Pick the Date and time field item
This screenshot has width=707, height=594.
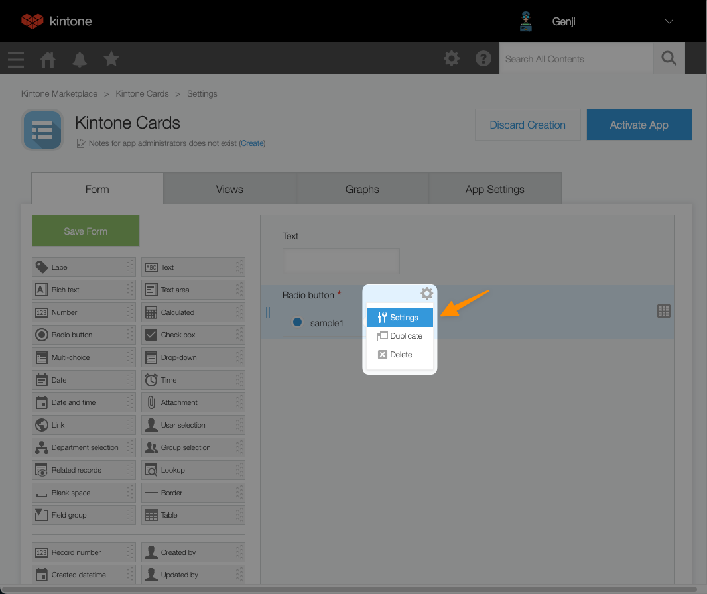(84, 402)
